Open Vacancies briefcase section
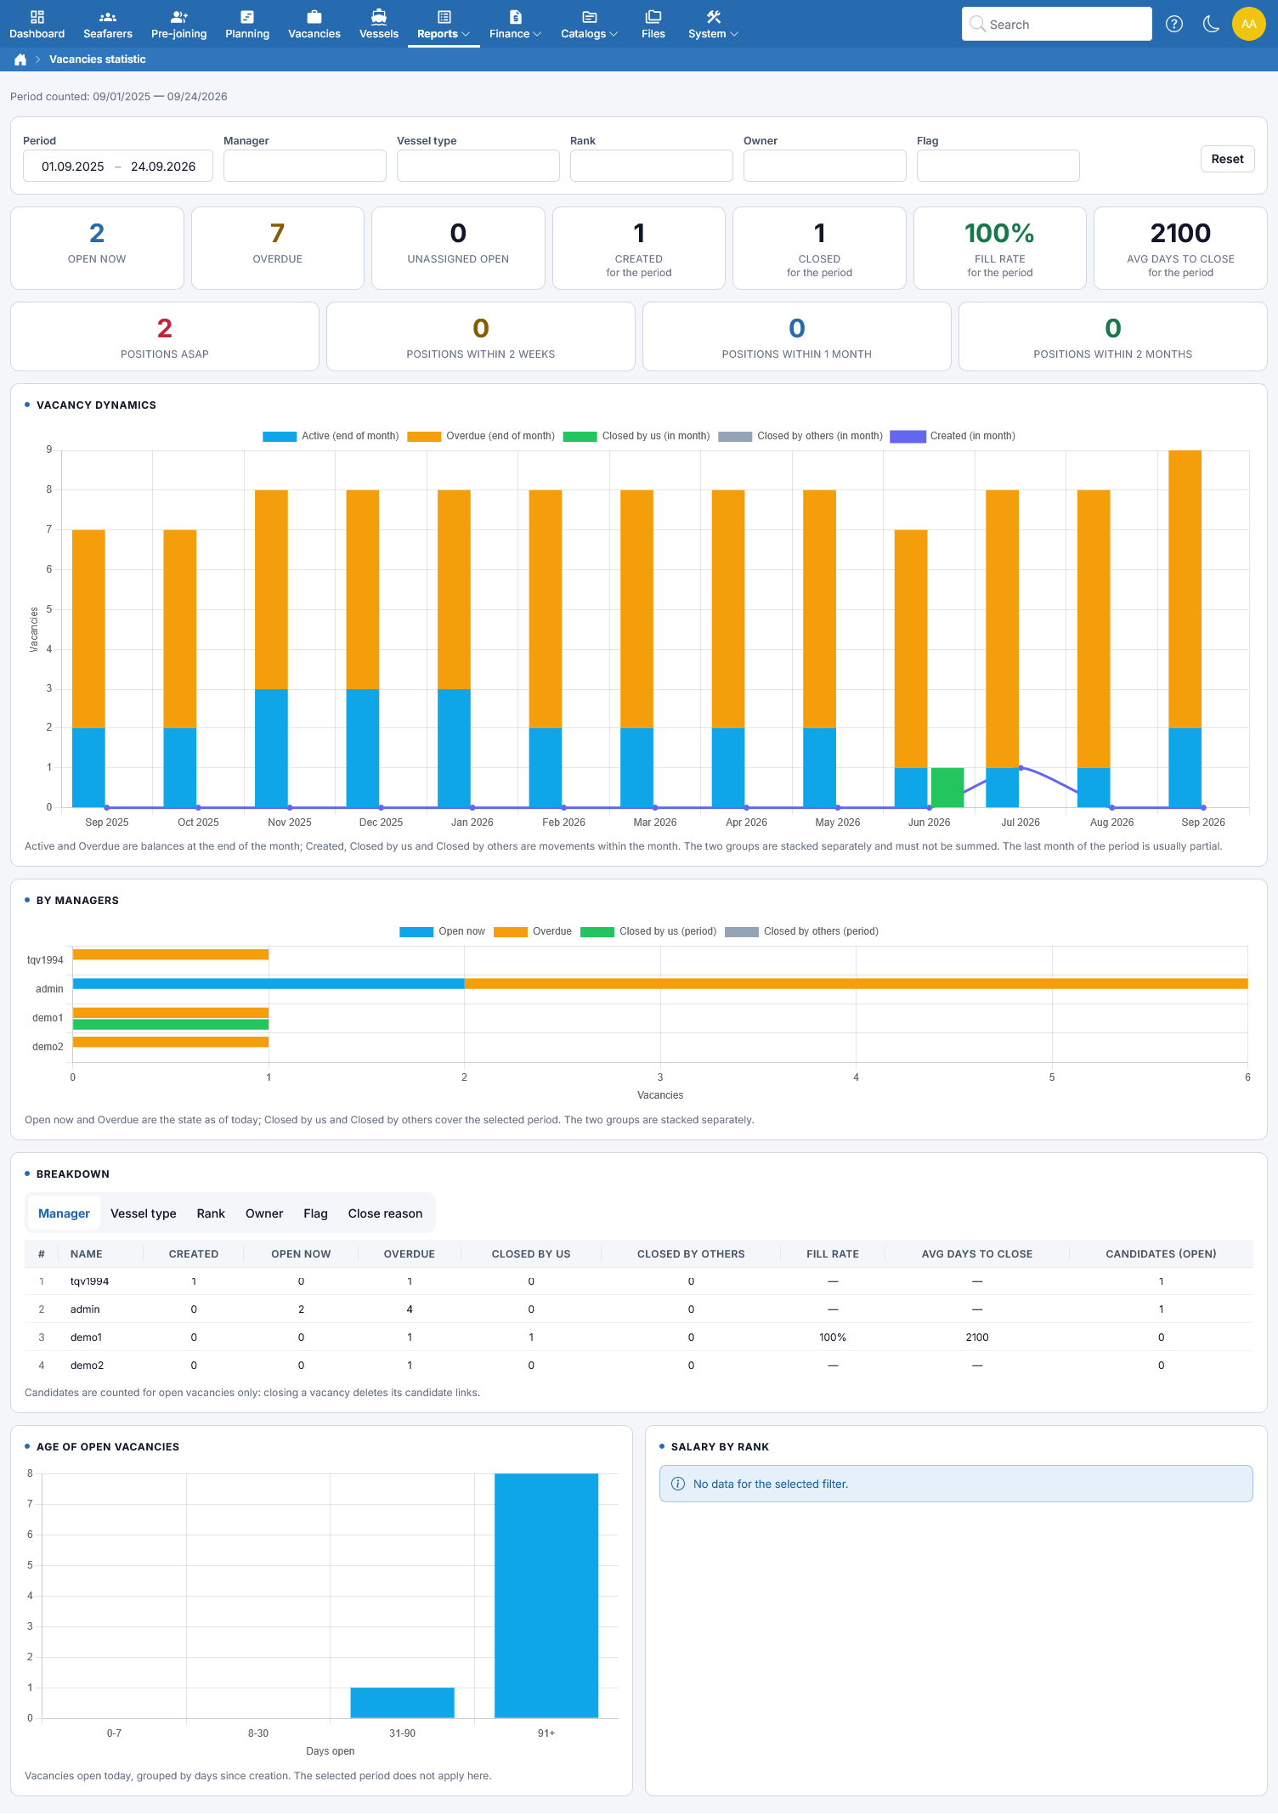The width and height of the screenshot is (1278, 1815). (x=314, y=25)
